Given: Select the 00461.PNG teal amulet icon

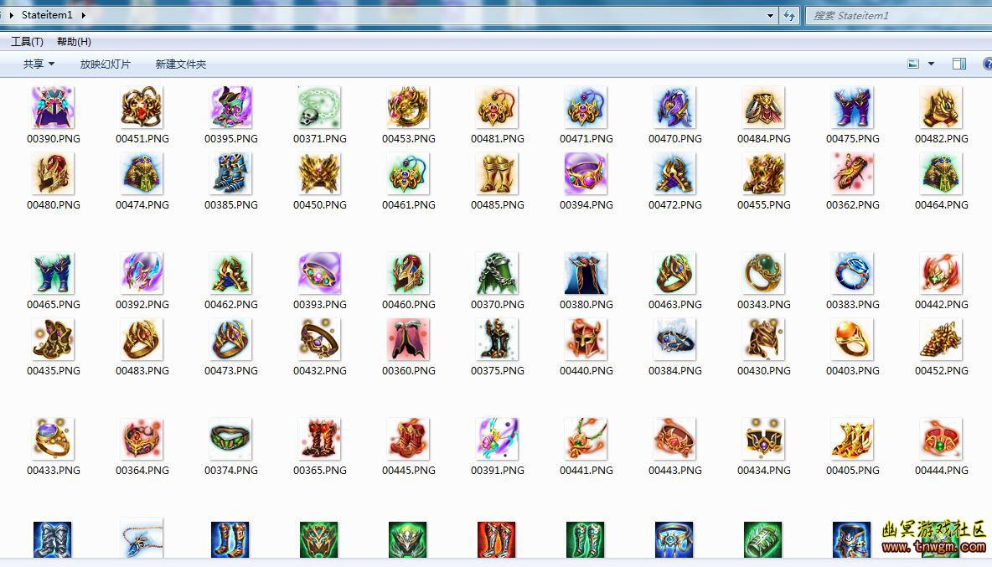Looking at the screenshot, I should [x=408, y=174].
